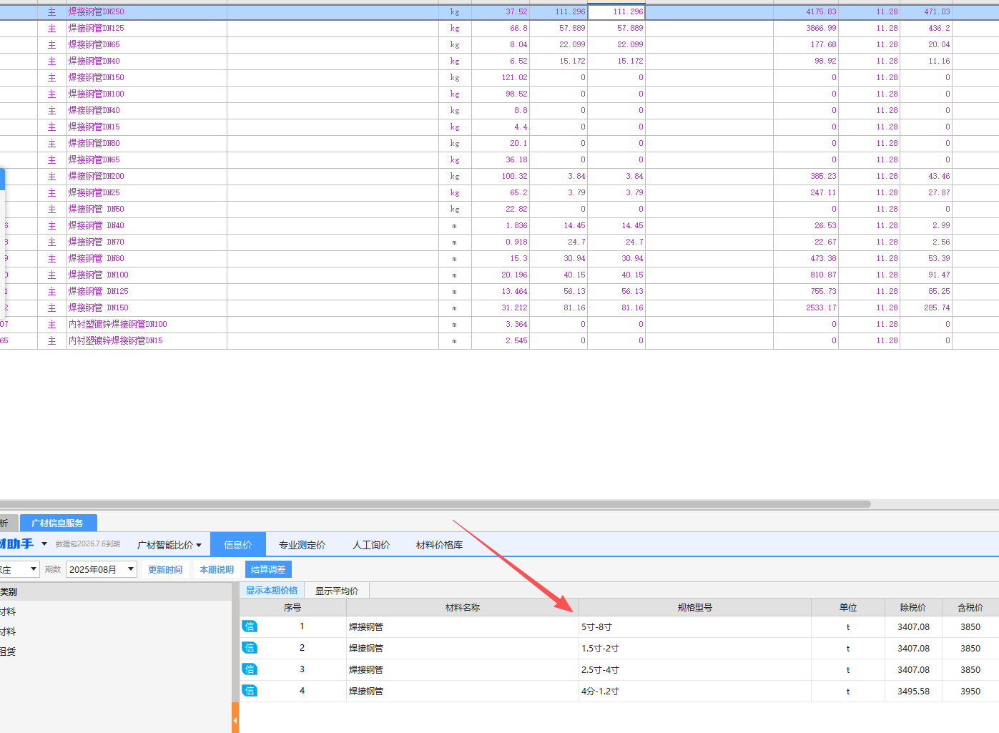Viewport: 999px width, 733px height.
Task: Click the 信 badge in row 2
Action: [249, 648]
